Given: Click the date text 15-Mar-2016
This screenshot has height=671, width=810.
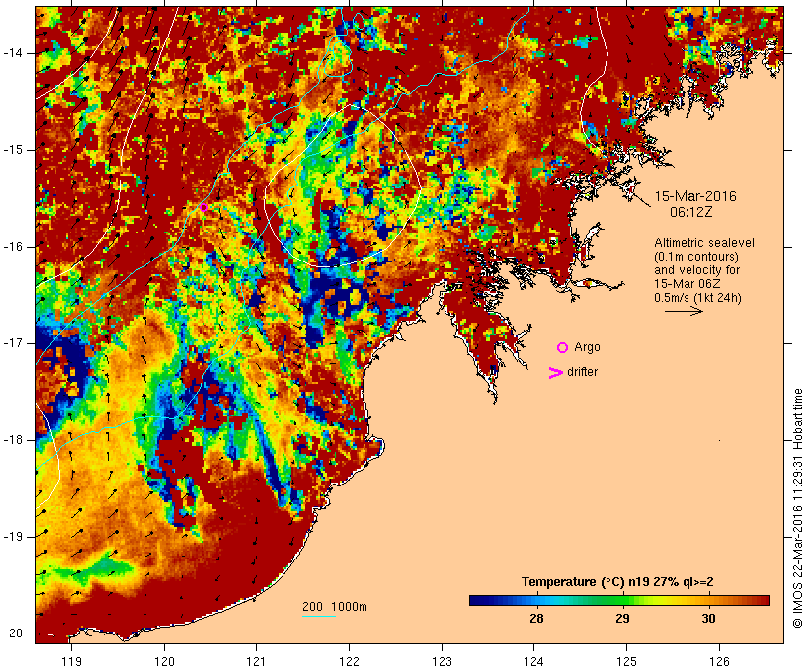Looking at the screenshot, I should coord(695,196).
